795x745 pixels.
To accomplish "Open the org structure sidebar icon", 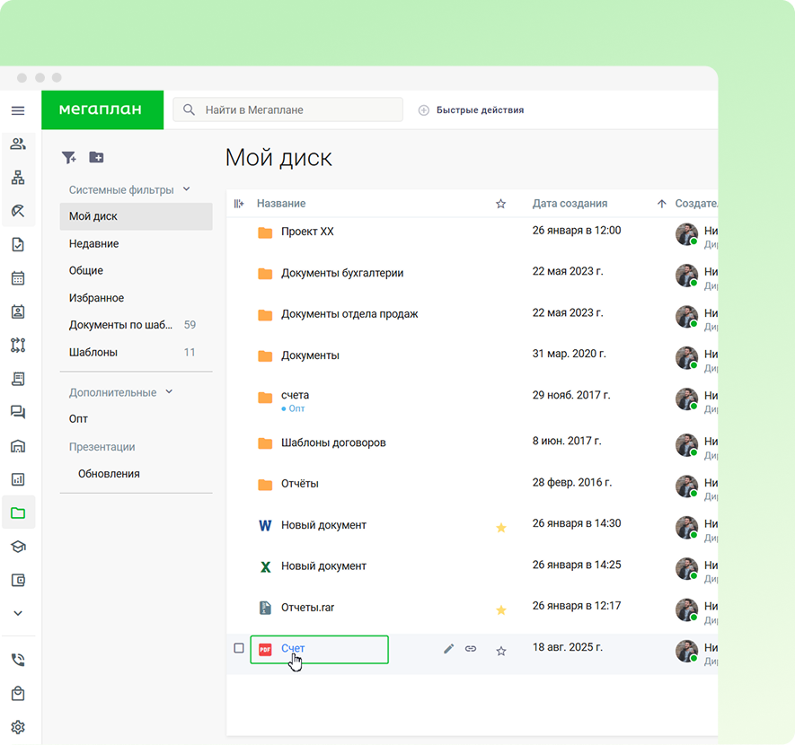I will (18, 177).
